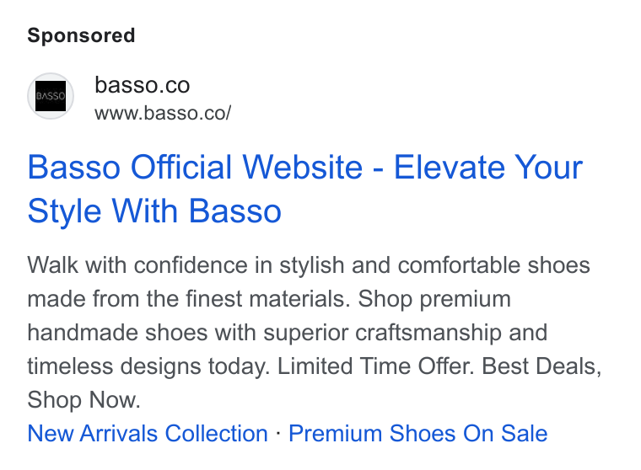Click the word 'Website' in the headline
This screenshot has height=470, width=641.
tap(303, 167)
